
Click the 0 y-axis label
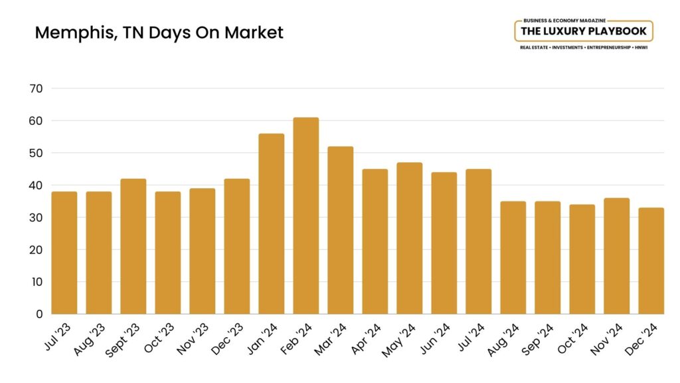39,314
